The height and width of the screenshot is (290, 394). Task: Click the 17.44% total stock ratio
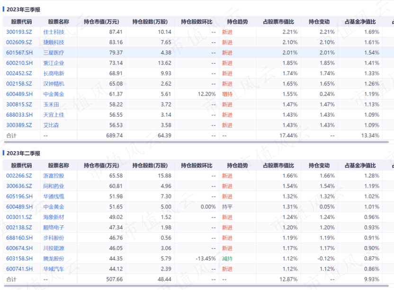tap(288, 136)
